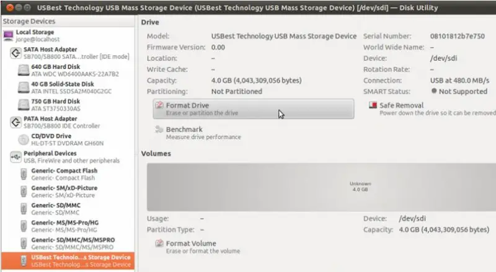This screenshot has width=496, height=272.
Task: Select Peripheral Devices row
Action: coord(68,157)
